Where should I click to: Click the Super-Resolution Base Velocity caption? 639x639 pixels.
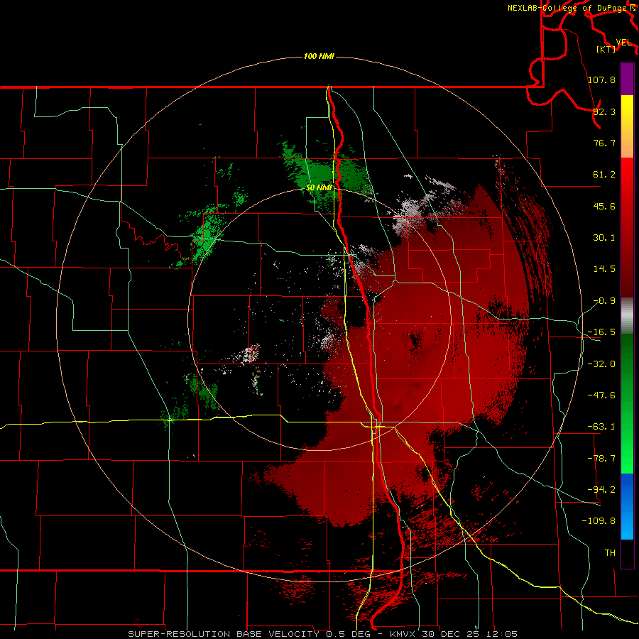click(x=323, y=634)
